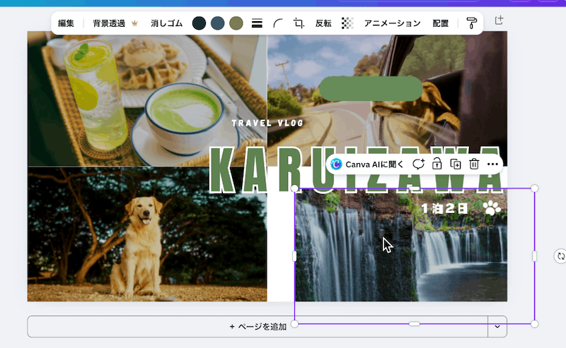Click the rotate handle icon at right edge
Viewport: 566px width, 348px height.
click(x=560, y=256)
